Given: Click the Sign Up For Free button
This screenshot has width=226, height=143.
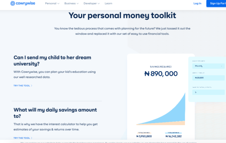Looking at the screenshot, I should (x=216, y=3).
